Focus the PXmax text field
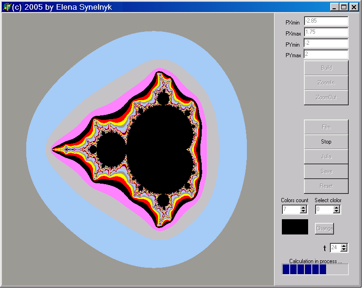 [326, 32]
